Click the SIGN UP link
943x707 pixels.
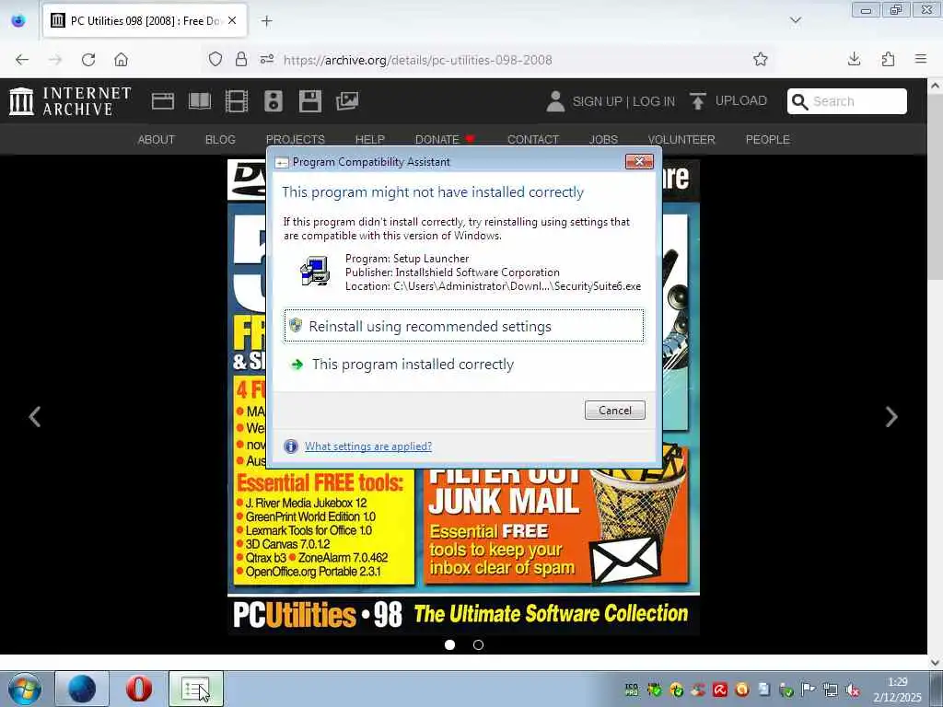[597, 101]
